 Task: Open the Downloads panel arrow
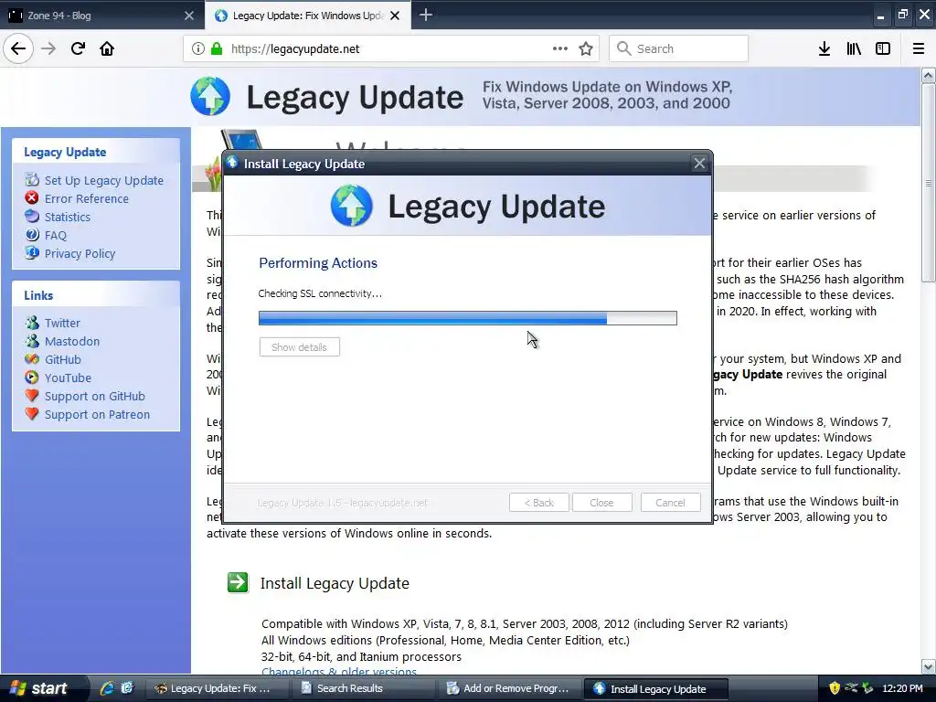tap(824, 48)
